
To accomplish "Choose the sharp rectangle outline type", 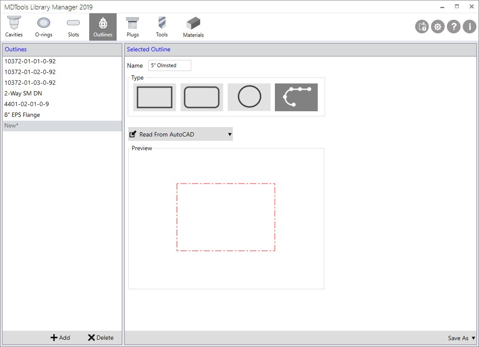I will coord(154,97).
